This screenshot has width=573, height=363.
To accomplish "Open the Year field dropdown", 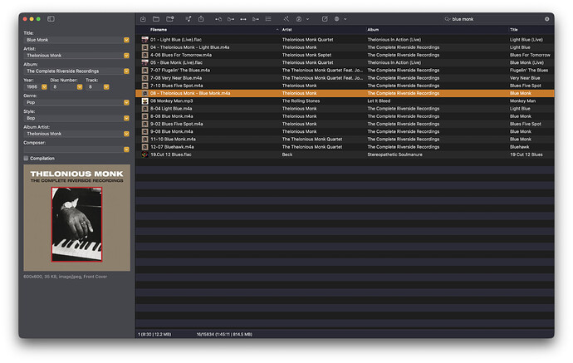I will pos(44,87).
